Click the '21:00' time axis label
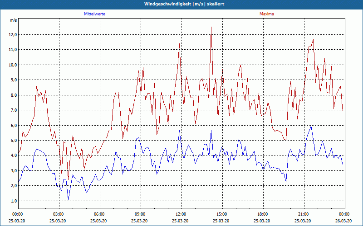Viewport: 363px width, 226px height. (304, 214)
